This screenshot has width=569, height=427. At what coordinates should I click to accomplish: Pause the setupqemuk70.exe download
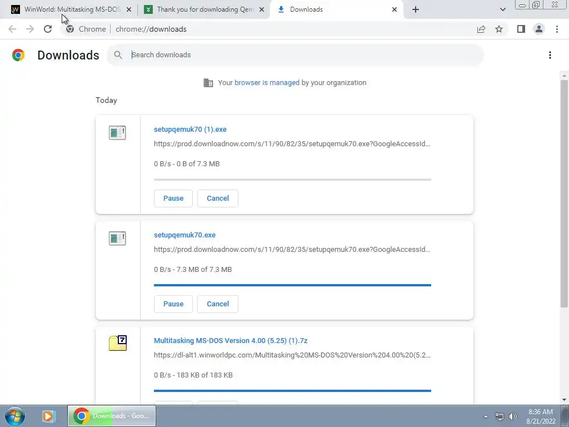tap(173, 304)
